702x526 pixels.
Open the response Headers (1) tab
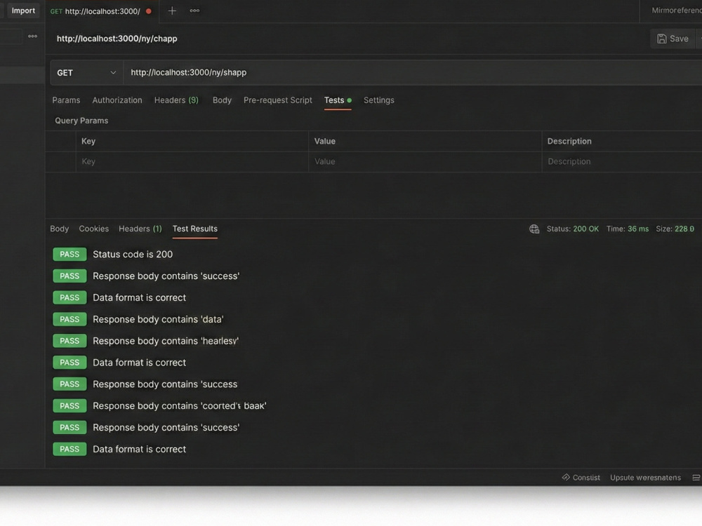pos(140,229)
